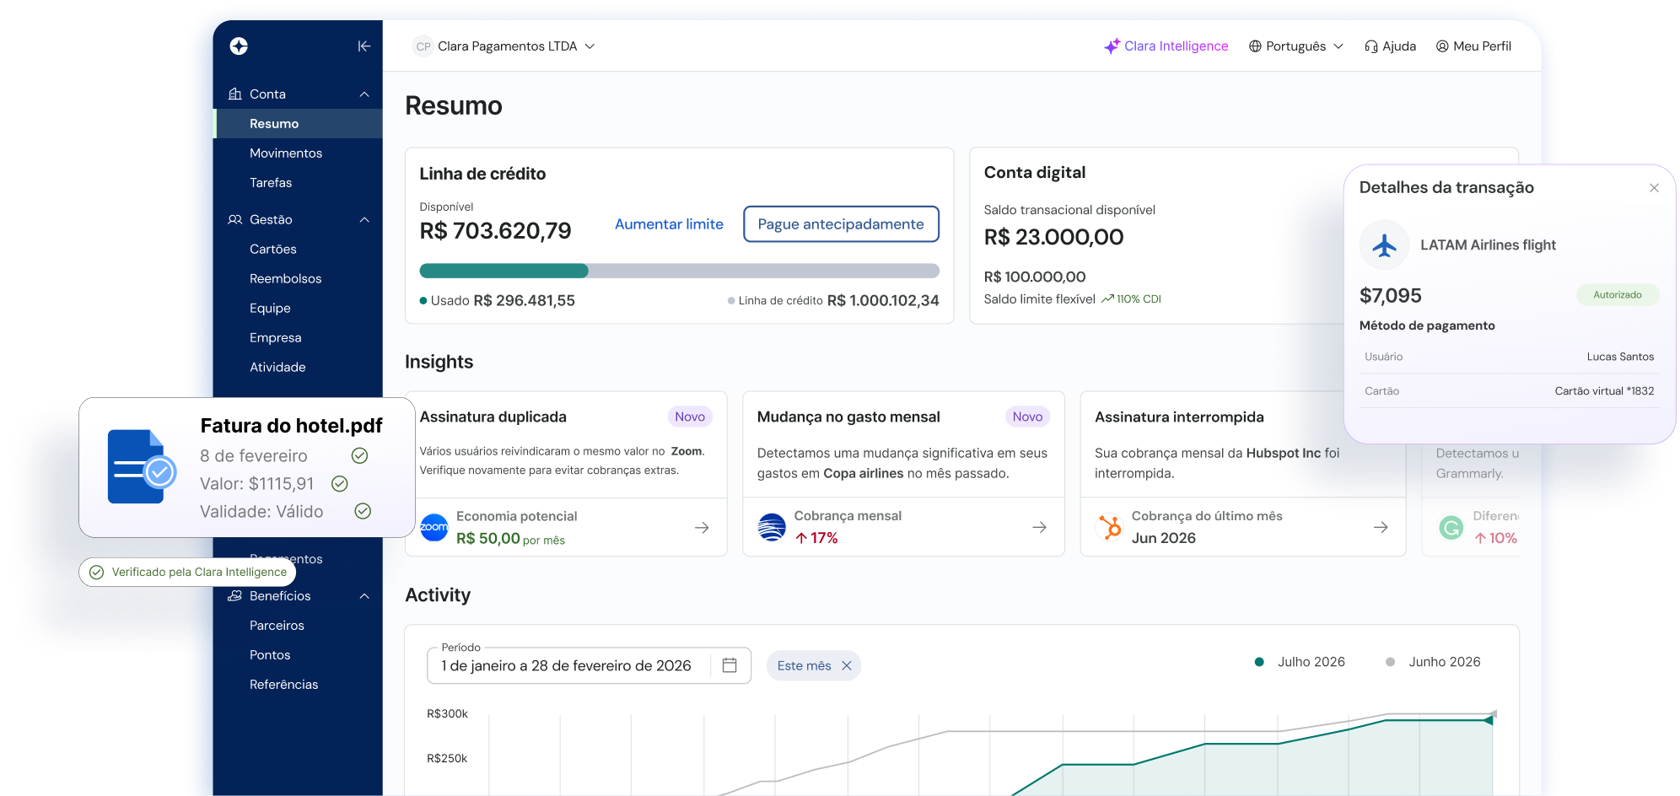
Task: Collapse the Gestão section in sidebar
Action: [x=364, y=219]
